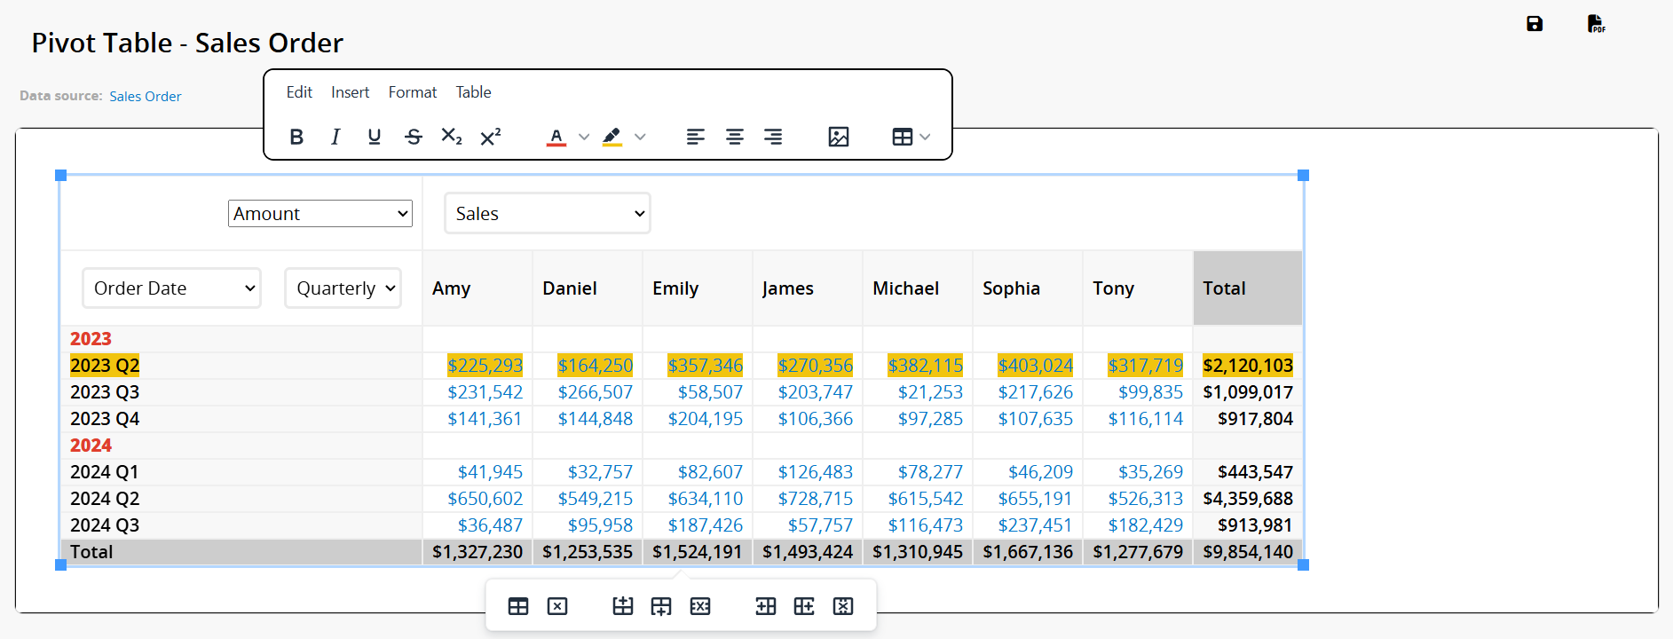Open the Insert menu
Viewport: 1673px width, 639px height.
click(350, 92)
